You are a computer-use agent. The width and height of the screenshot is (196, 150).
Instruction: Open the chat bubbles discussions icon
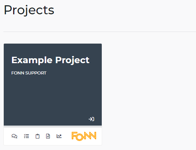[14, 136]
